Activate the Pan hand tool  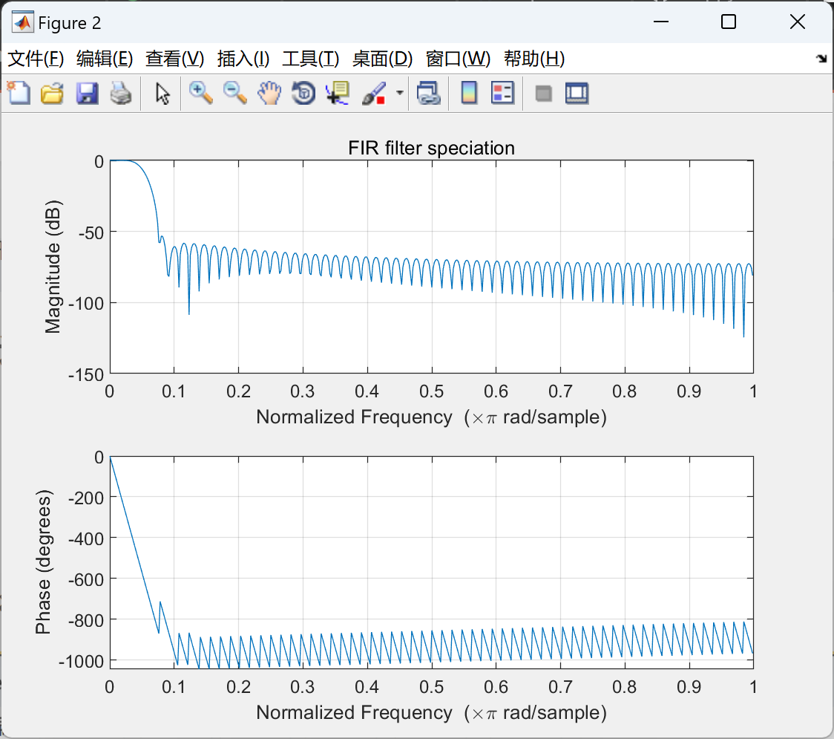click(x=269, y=93)
